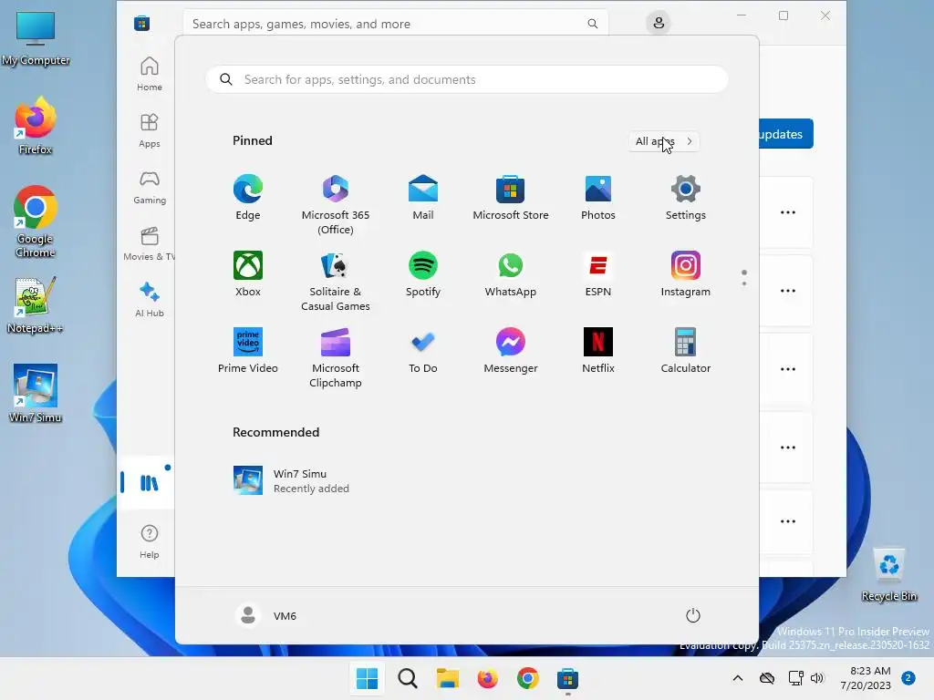Open Microsoft Store from the Pinned grid
Image resolution: width=934 pixels, height=700 pixels.
click(x=511, y=198)
